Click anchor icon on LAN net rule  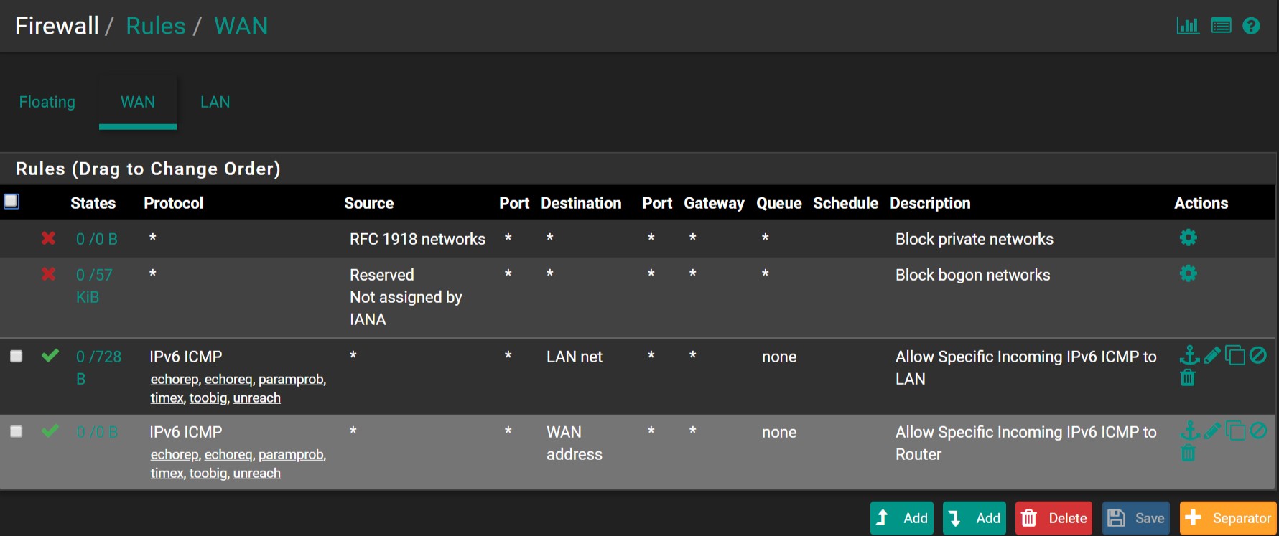tap(1189, 355)
